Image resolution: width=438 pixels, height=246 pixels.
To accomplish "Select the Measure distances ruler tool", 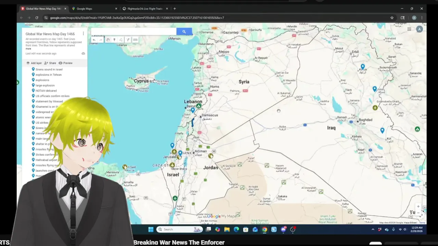I will tap(135, 40).
